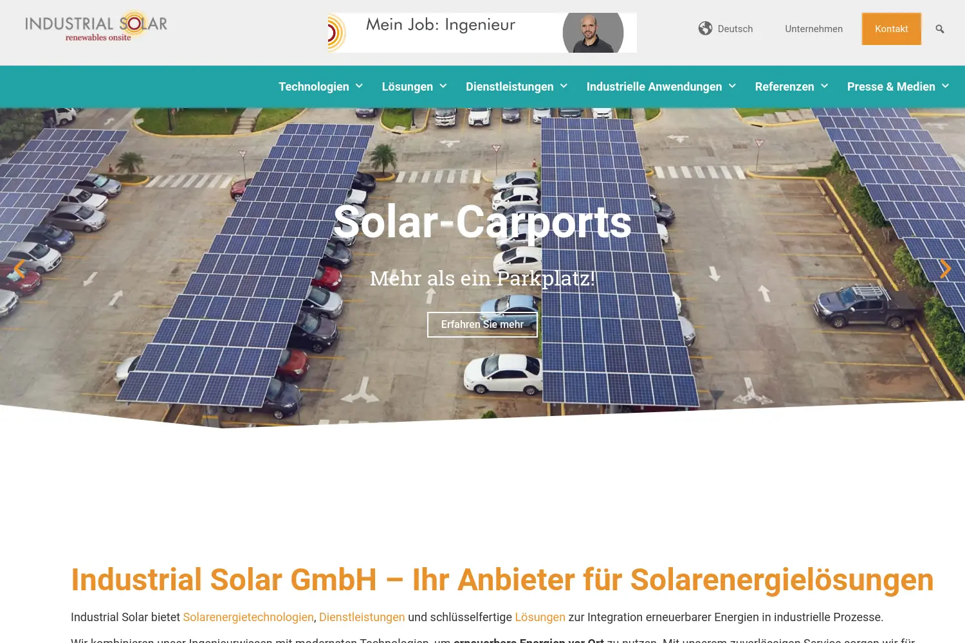Image resolution: width=965 pixels, height=643 pixels.
Task: Follow the Solarenergietechnologien link
Action: point(248,617)
